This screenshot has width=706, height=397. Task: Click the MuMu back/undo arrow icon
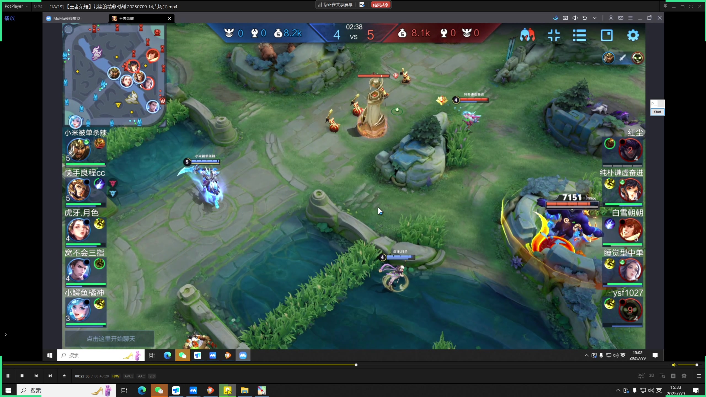point(585,18)
